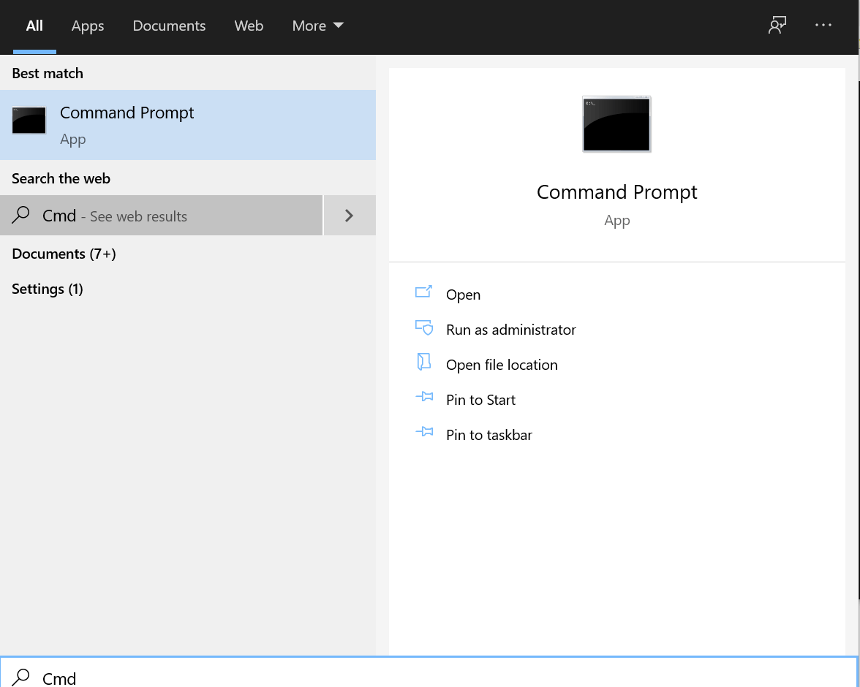The height and width of the screenshot is (687, 860).
Task: Click the search input field containing Cmd
Action: pyautogui.click(x=429, y=672)
